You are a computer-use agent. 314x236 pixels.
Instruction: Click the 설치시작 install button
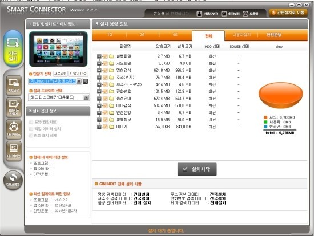click(x=197, y=169)
